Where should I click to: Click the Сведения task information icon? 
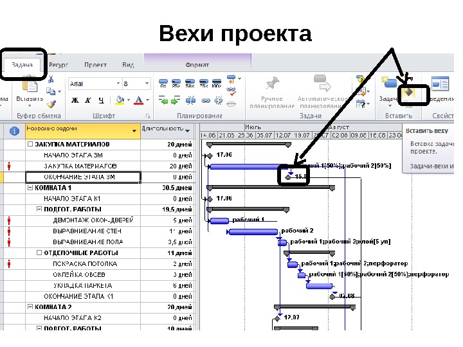[x=440, y=84]
